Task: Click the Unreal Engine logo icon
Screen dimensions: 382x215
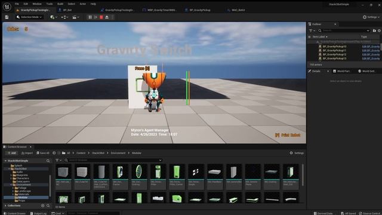Action: pos(7,7)
